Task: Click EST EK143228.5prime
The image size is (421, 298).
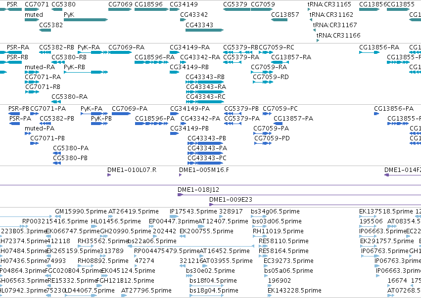Action: coord(270,296)
